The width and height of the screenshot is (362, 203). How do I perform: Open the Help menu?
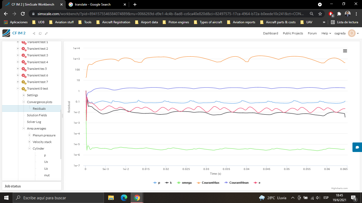(x=326, y=33)
